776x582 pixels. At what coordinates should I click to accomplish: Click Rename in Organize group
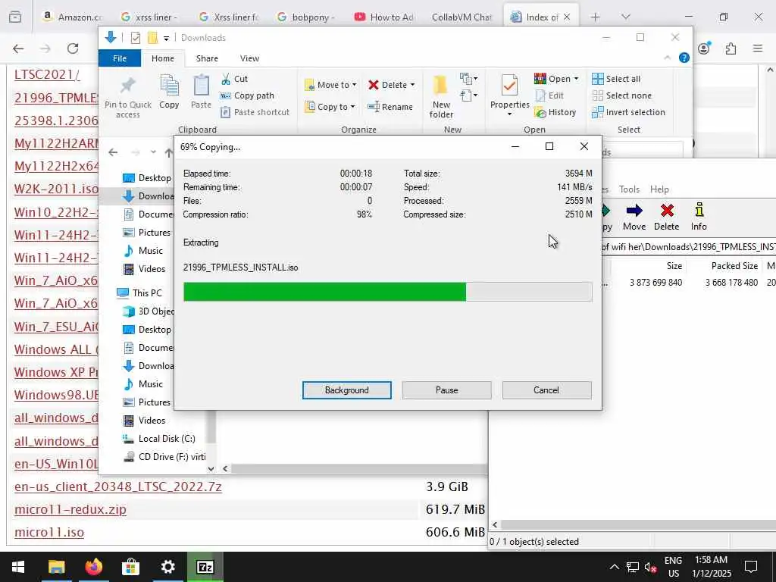[390, 106]
